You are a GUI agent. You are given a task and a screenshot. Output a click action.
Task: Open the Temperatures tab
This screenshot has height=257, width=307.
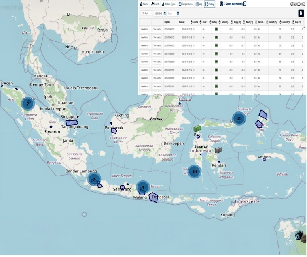(186, 4)
